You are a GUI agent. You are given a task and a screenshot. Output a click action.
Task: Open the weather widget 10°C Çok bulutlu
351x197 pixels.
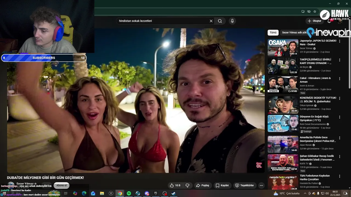[286, 193]
